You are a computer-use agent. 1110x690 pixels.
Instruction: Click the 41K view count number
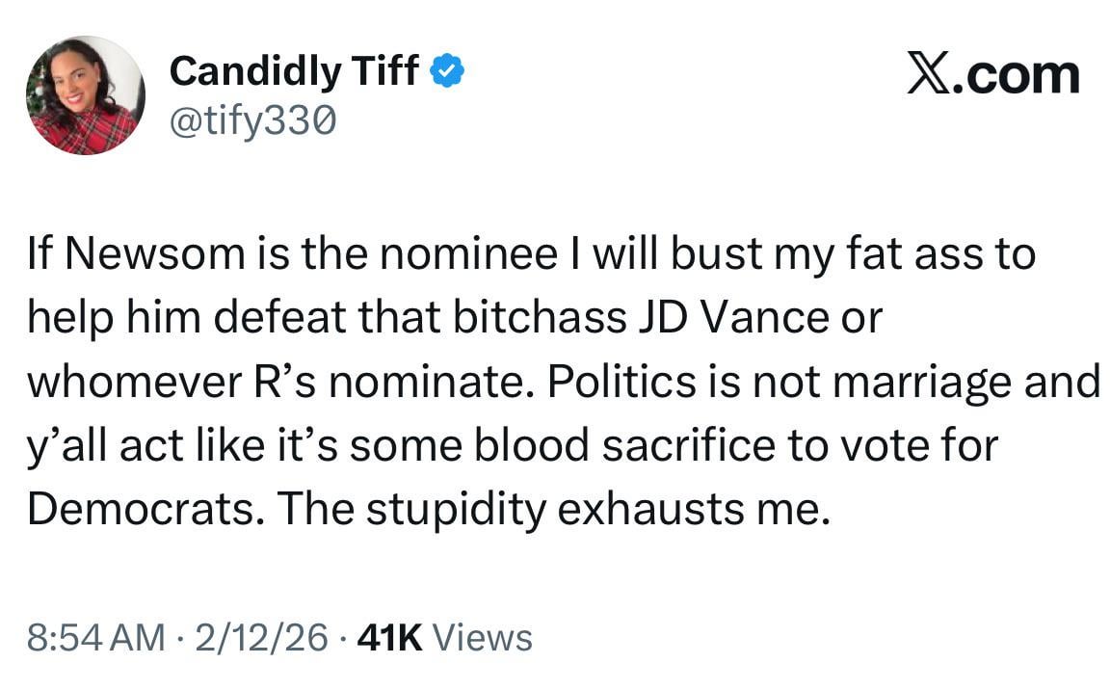coord(389,638)
